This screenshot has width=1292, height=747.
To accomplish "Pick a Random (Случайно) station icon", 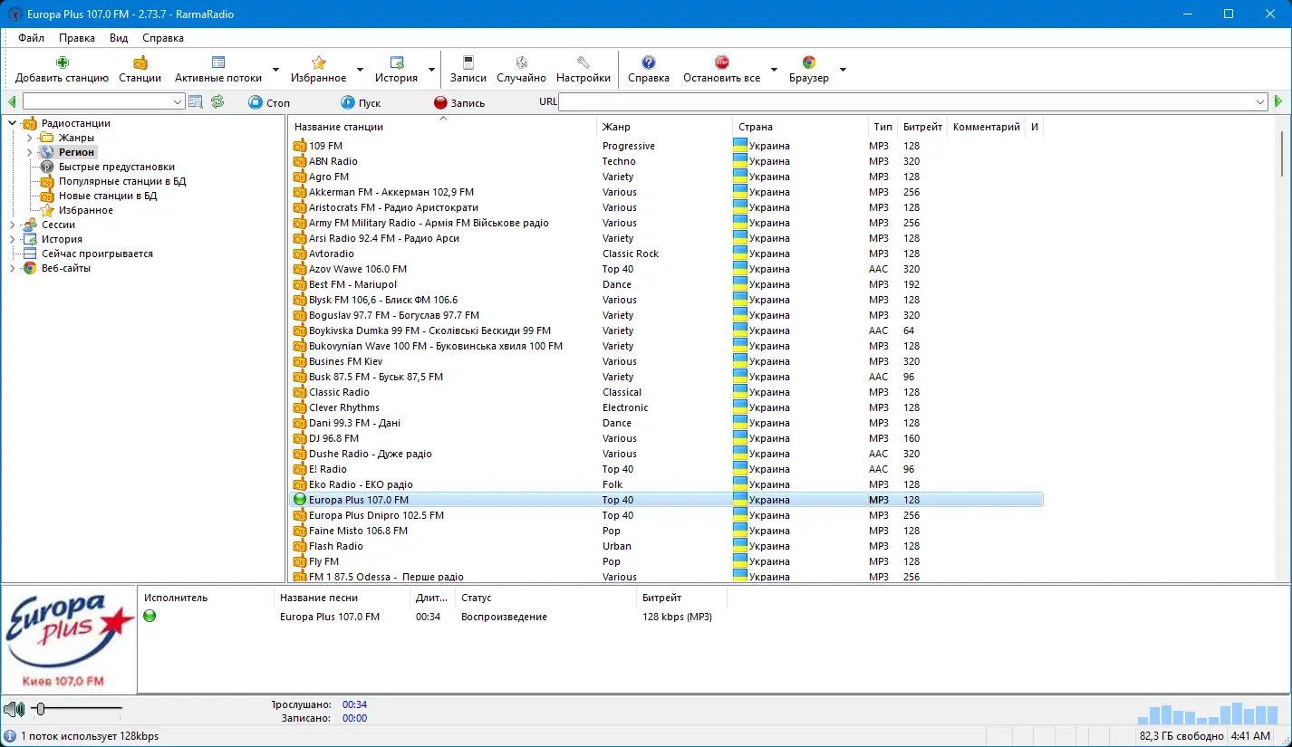I will click(521, 63).
